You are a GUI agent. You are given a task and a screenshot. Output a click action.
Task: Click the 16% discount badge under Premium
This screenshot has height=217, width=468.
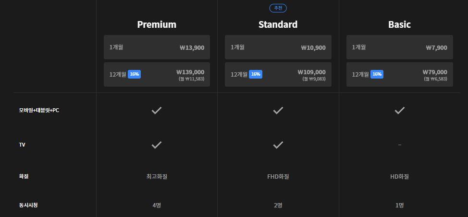[x=135, y=74]
